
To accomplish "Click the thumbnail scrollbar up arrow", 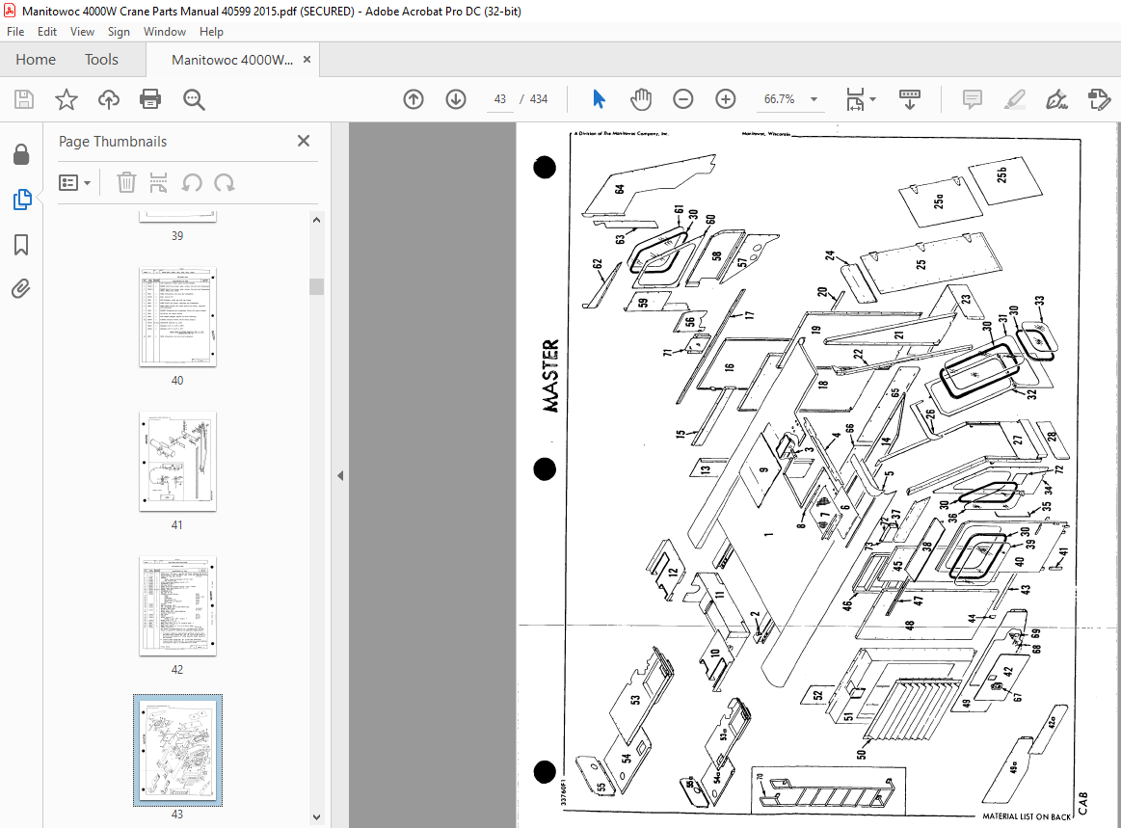I will 317,220.
